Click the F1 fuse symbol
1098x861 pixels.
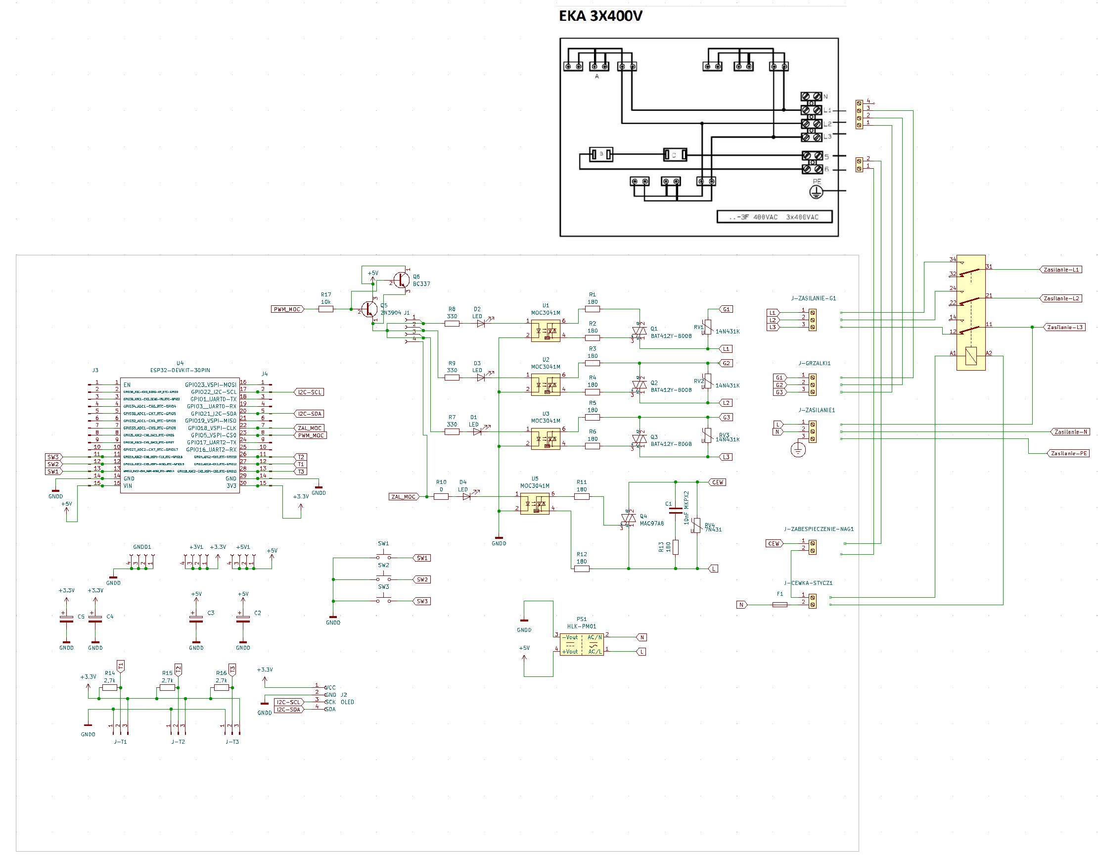(x=779, y=604)
